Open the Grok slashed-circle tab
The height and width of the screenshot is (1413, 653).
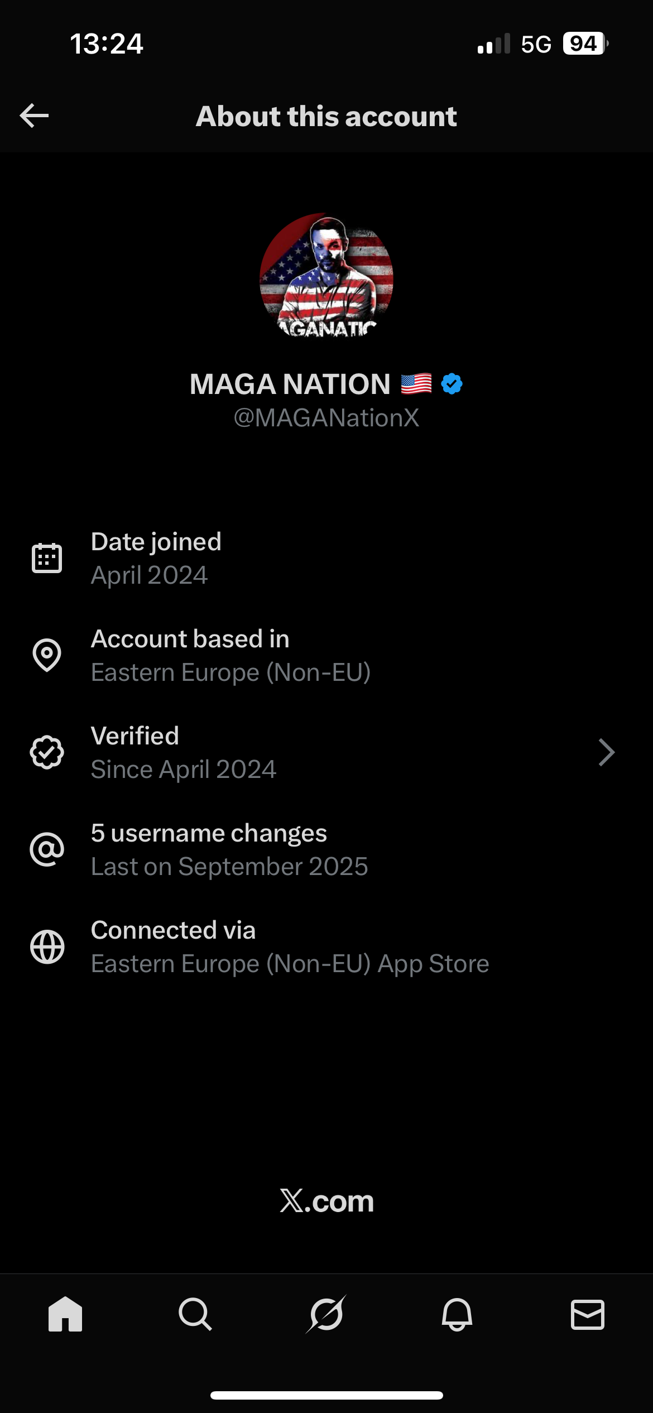coord(326,1314)
